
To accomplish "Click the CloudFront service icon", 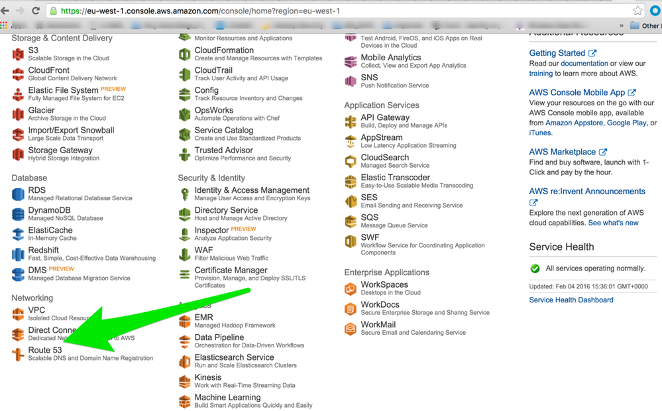I will (18, 74).
